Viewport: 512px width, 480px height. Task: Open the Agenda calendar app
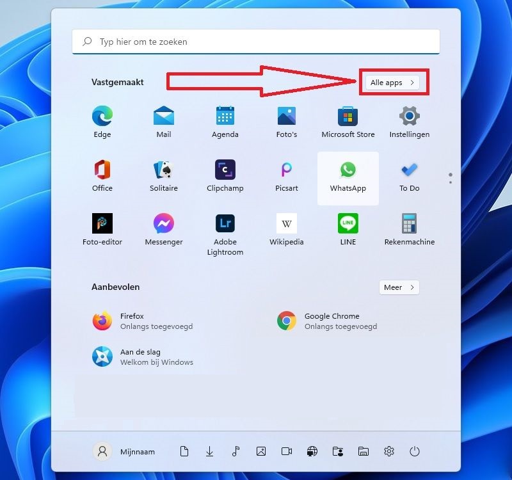coord(225,122)
